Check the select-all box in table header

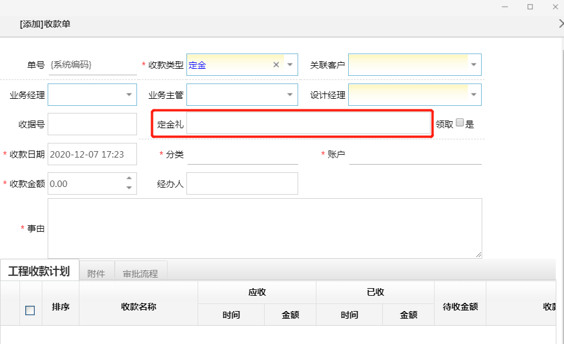tap(30, 310)
